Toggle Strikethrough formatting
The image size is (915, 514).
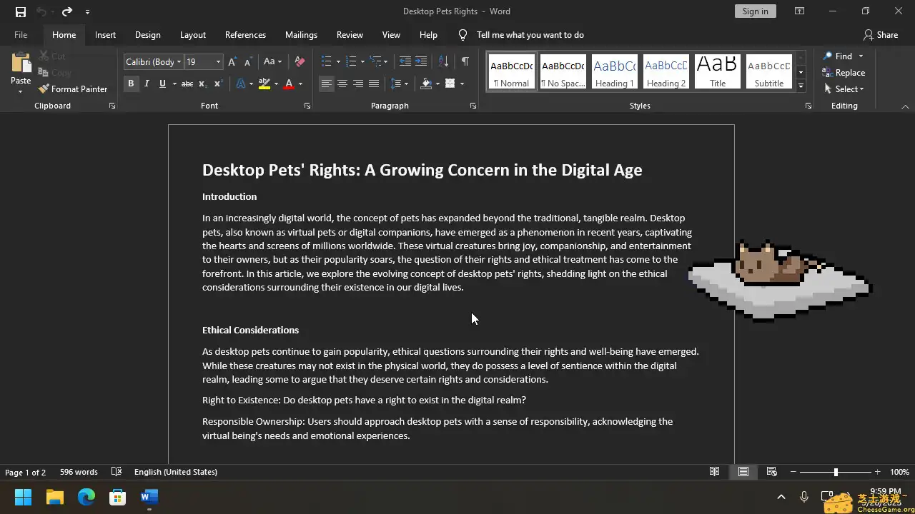pyautogui.click(x=187, y=84)
